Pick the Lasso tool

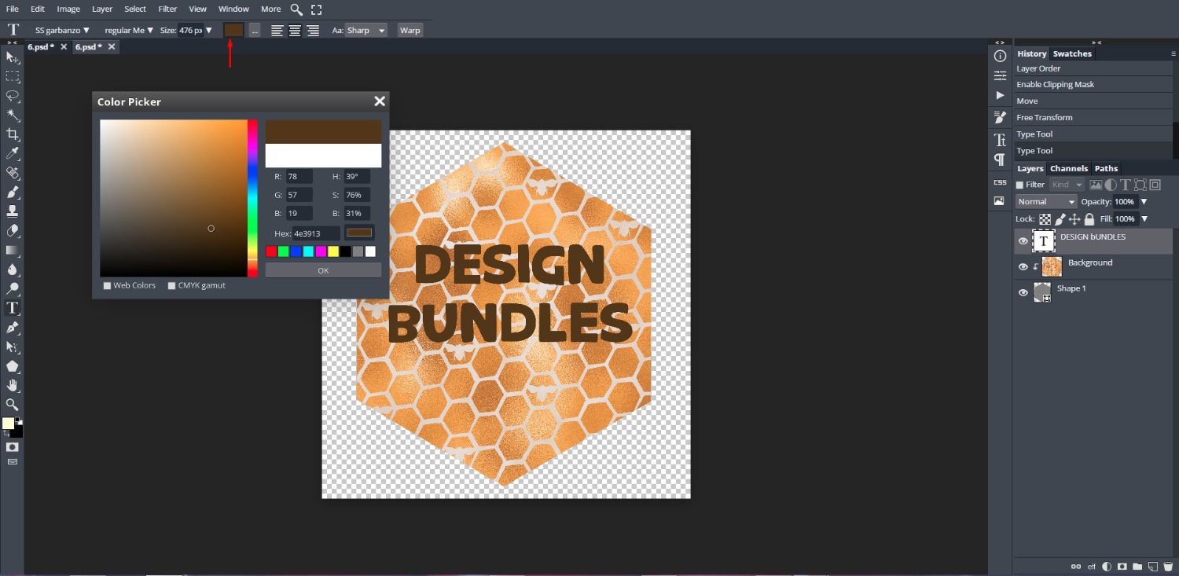pyautogui.click(x=13, y=95)
